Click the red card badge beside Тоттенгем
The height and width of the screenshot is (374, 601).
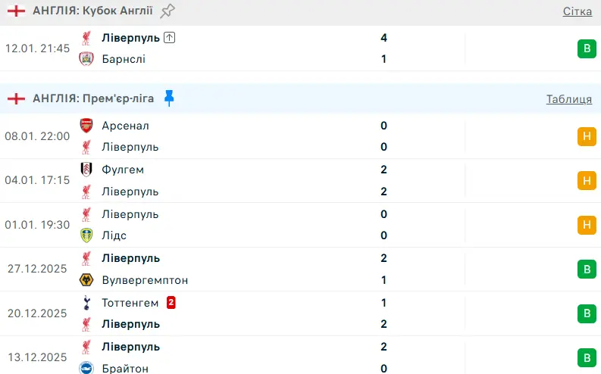point(171,303)
